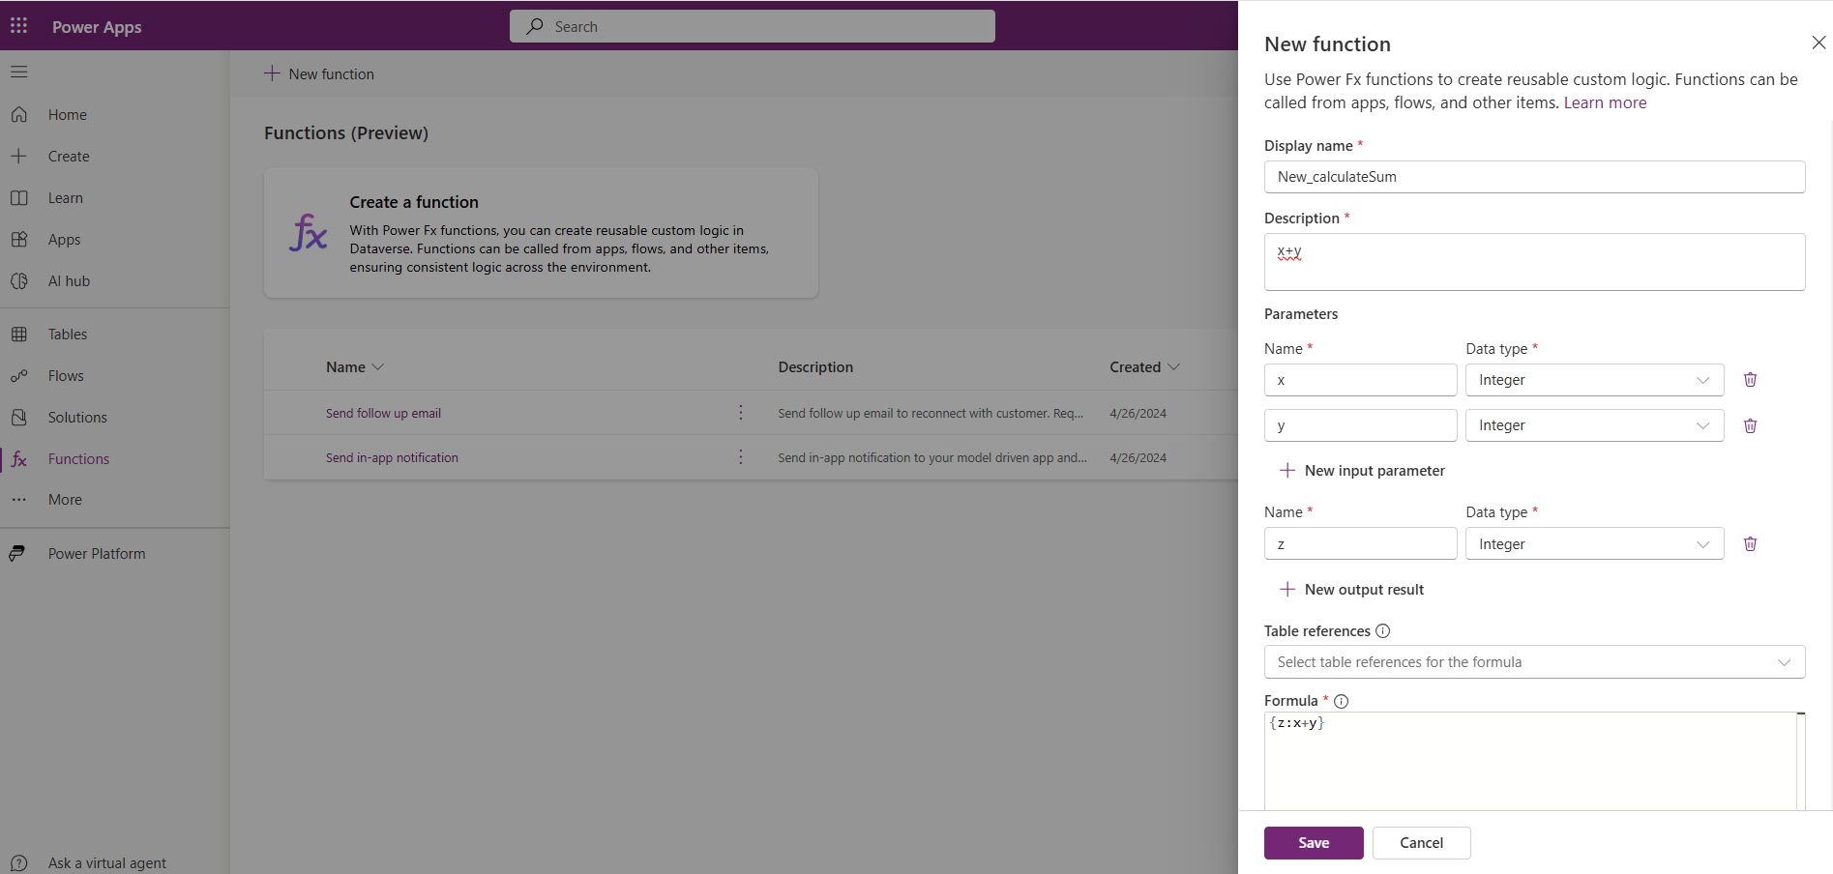The width and height of the screenshot is (1833, 874).
Task: Open options menu for Send follow up email
Action: pos(740,412)
